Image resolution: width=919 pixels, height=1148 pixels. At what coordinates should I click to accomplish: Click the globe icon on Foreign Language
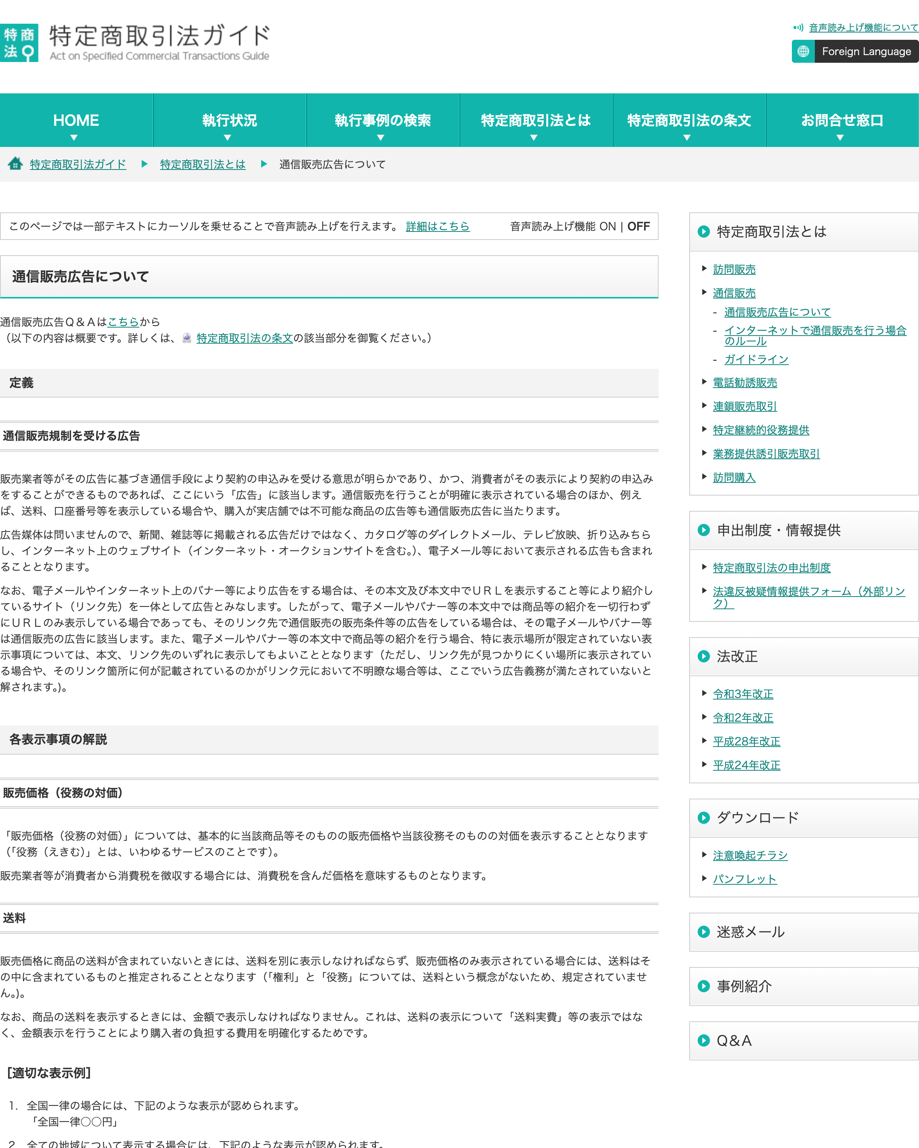pyautogui.click(x=803, y=52)
